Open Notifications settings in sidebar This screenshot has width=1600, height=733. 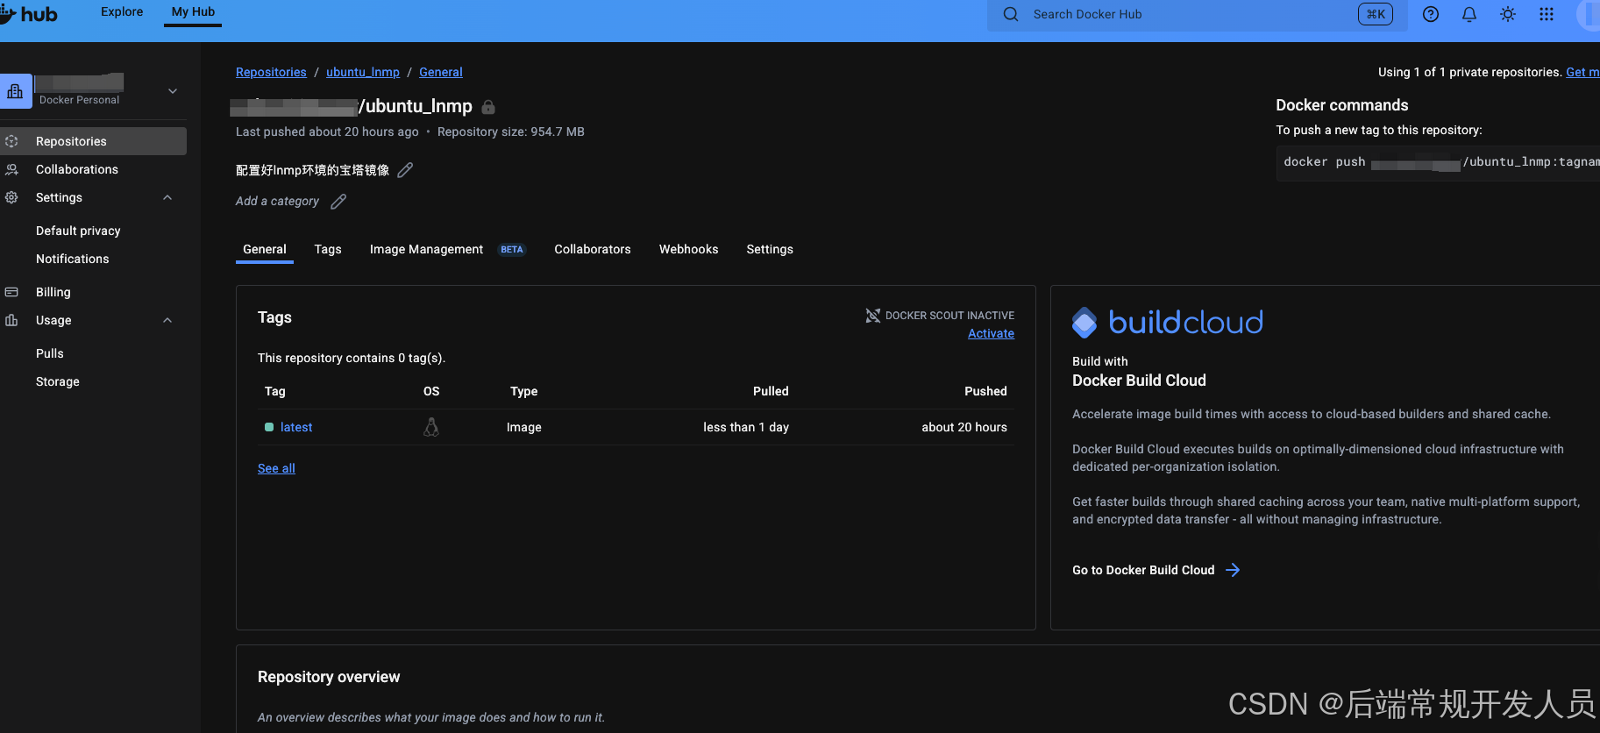(73, 259)
